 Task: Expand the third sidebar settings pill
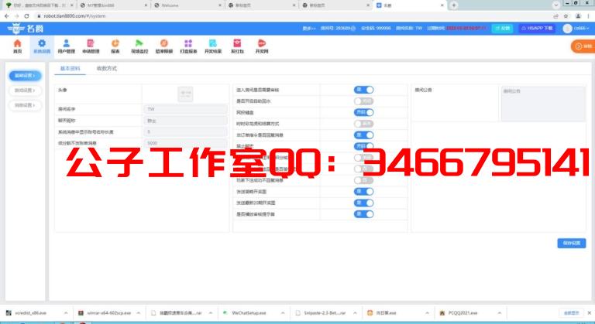click(x=25, y=105)
